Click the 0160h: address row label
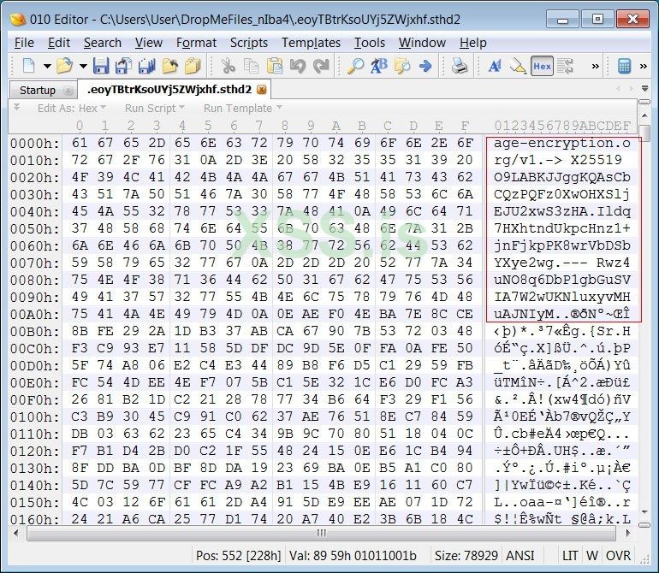Screen dimensions: 659x573 [35, 520]
